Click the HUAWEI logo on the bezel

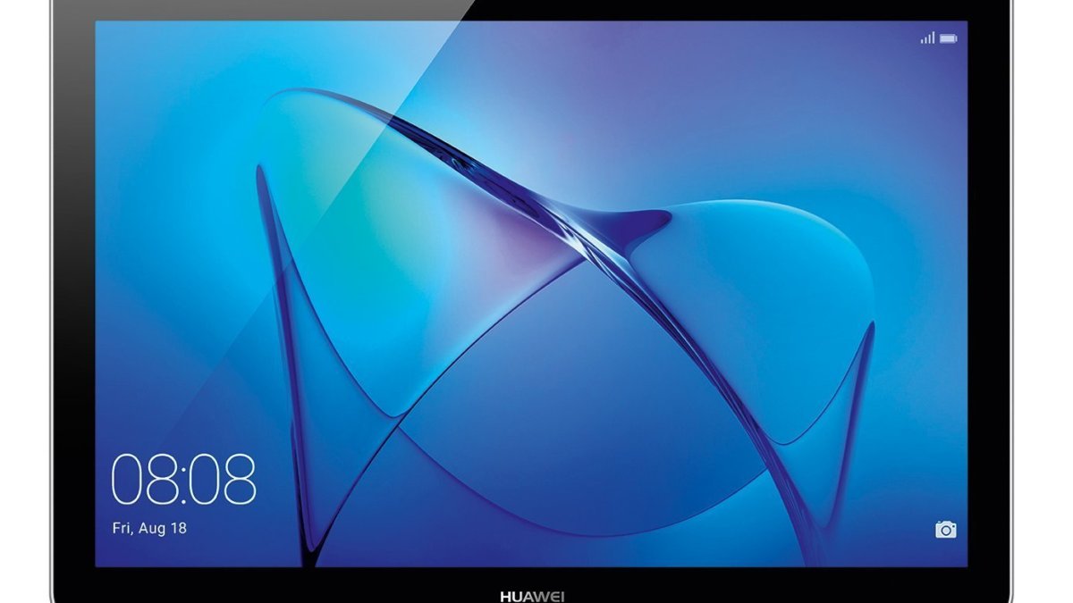[x=531, y=594]
